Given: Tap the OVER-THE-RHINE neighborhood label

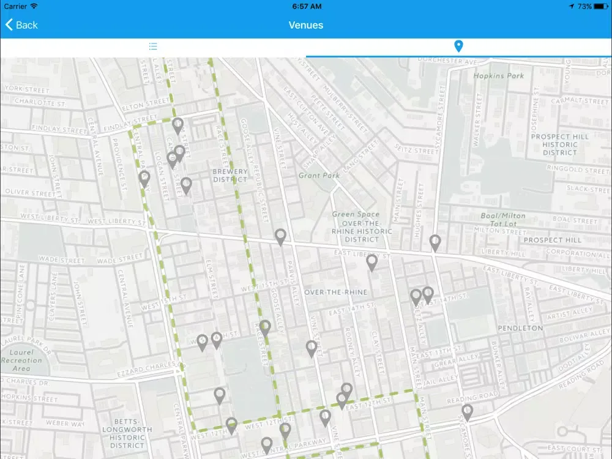Looking at the screenshot, I should coord(335,292).
